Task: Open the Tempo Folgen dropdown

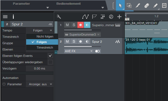Action: coord(40,30)
